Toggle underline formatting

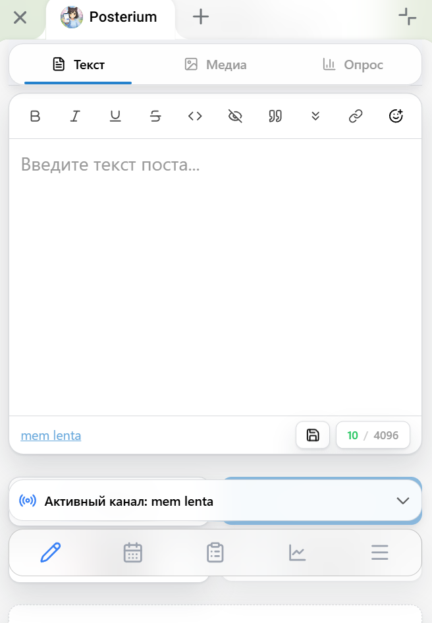115,116
